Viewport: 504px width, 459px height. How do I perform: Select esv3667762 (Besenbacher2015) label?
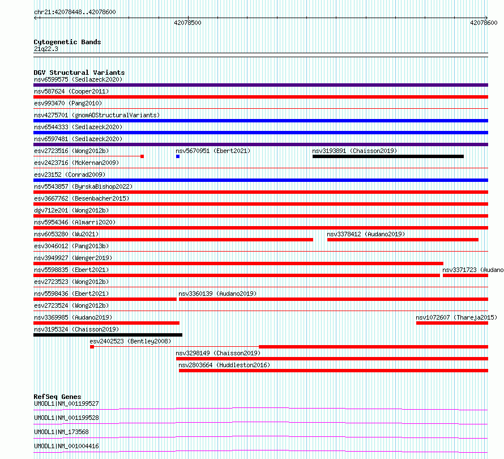tap(82, 198)
